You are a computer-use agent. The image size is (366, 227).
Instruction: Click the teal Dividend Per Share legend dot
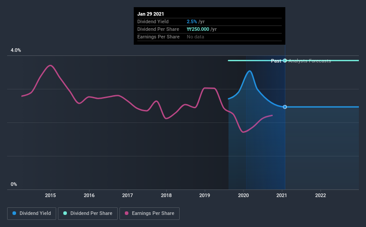65,213
